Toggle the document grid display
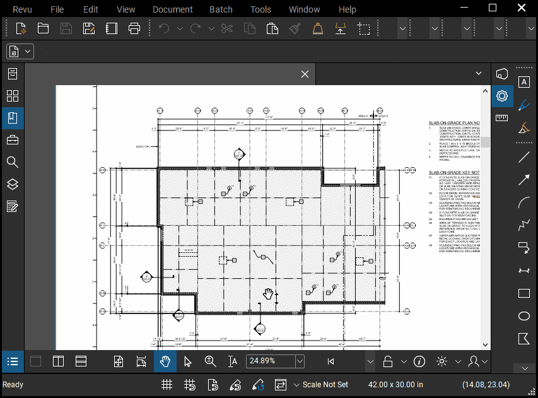Screen dimensions: 538x398 167,384
